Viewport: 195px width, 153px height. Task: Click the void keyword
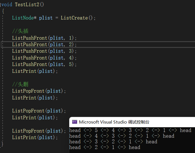(7, 5)
